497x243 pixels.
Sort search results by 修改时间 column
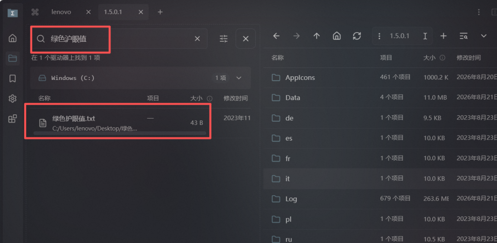click(236, 98)
